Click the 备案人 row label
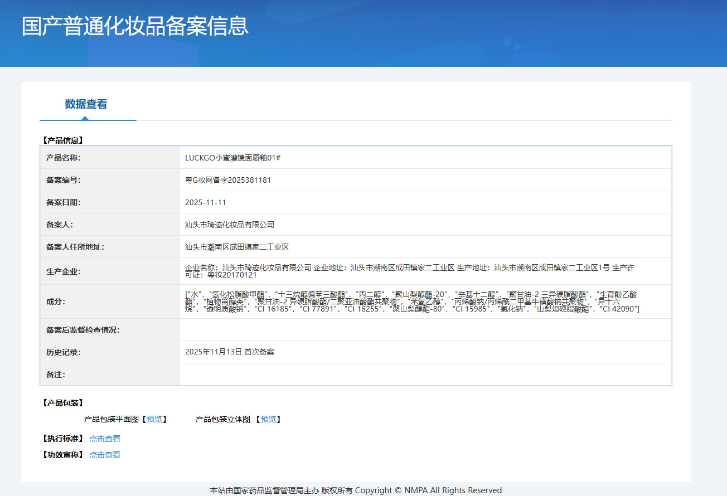Image resolution: width=727 pixels, height=496 pixels. 60,225
